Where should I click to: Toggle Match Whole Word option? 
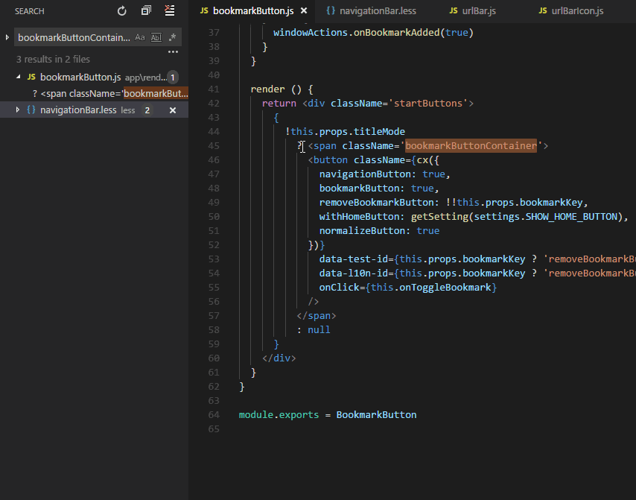click(156, 37)
